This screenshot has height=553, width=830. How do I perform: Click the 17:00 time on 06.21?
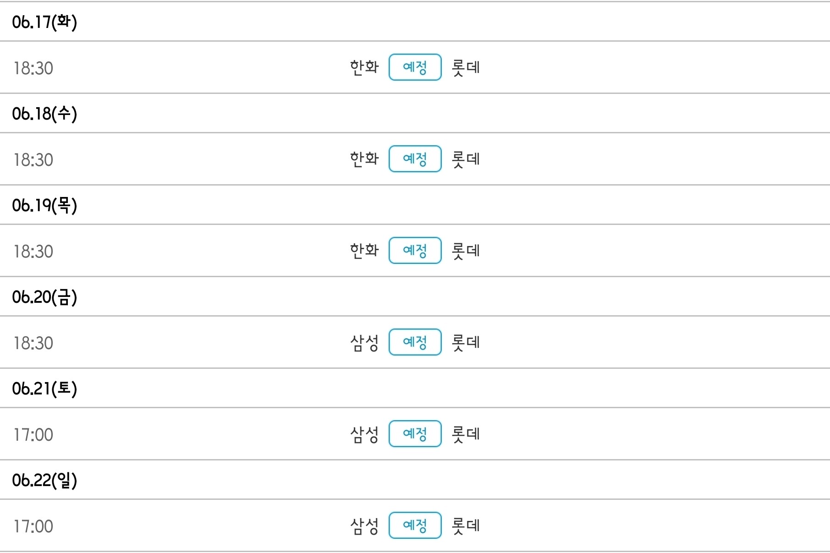click(33, 435)
